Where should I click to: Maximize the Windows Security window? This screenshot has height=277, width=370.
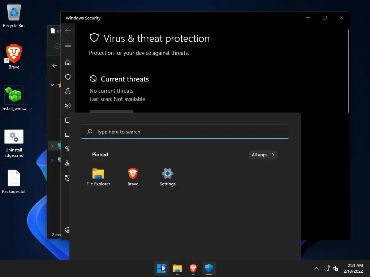[325, 18]
